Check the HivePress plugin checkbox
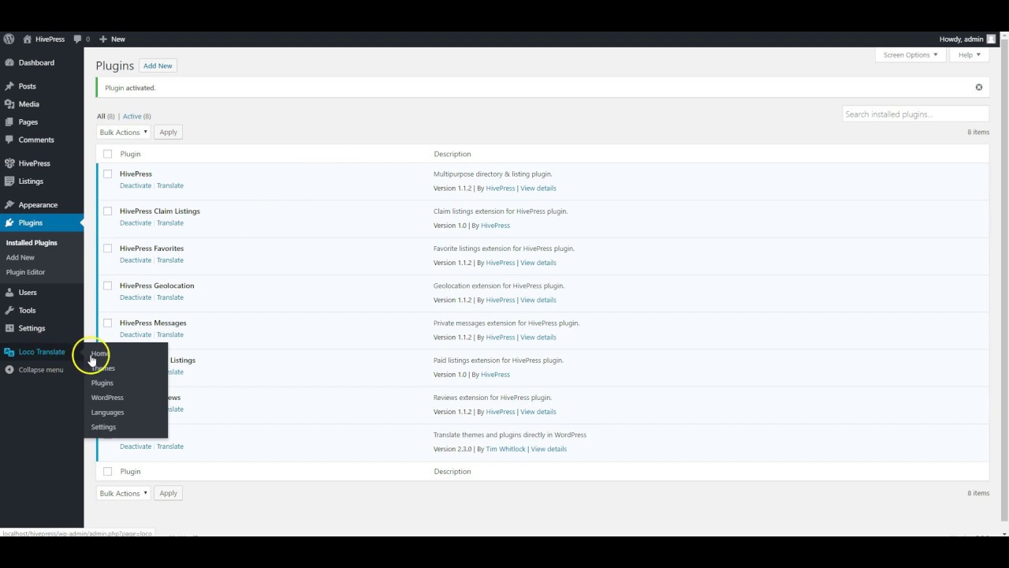This screenshot has height=568, width=1009. (107, 174)
